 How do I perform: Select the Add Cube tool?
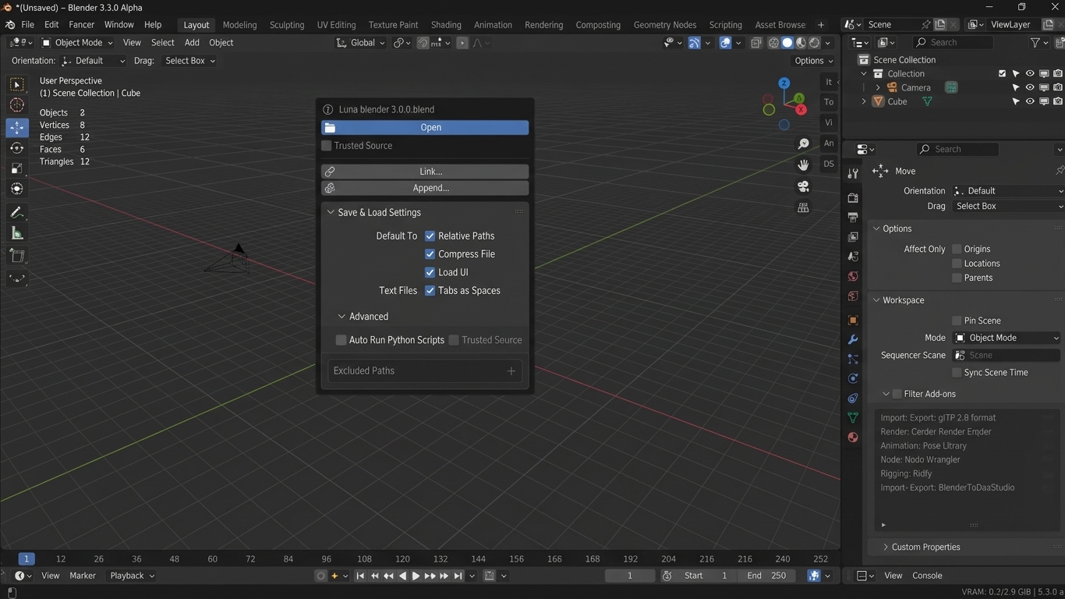[x=17, y=256]
